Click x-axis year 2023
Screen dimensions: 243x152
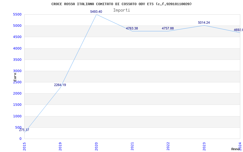click(204, 147)
